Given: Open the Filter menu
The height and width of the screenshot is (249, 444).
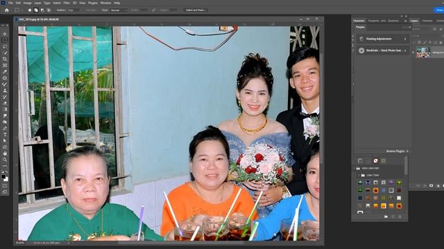Looking at the screenshot, I should point(67,3).
